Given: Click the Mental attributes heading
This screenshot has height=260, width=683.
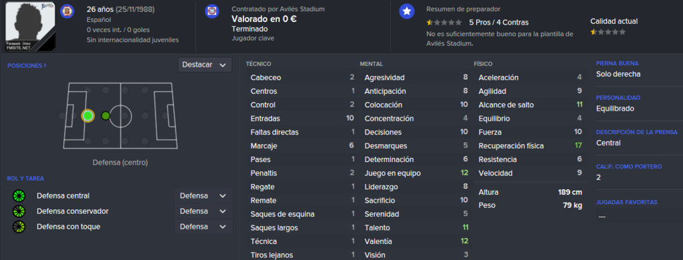Looking at the screenshot, I should pos(372,64).
